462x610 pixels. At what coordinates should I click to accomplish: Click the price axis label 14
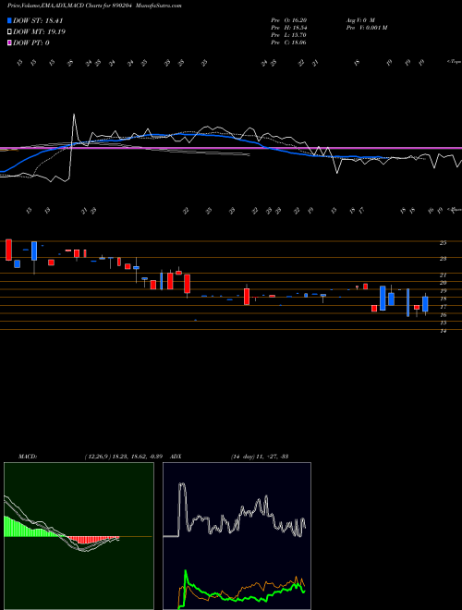click(443, 331)
